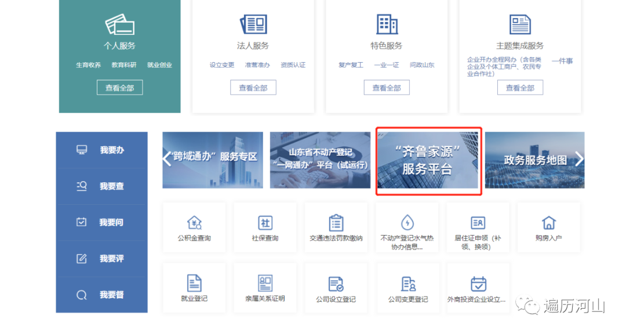Open the 政务服务地图 banner
The width and height of the screenshot is (626, 333).
pyautogui.click(x=535, y=160)
